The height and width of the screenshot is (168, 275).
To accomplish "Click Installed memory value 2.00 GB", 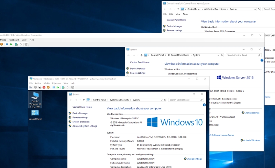I will coord(140,141).
